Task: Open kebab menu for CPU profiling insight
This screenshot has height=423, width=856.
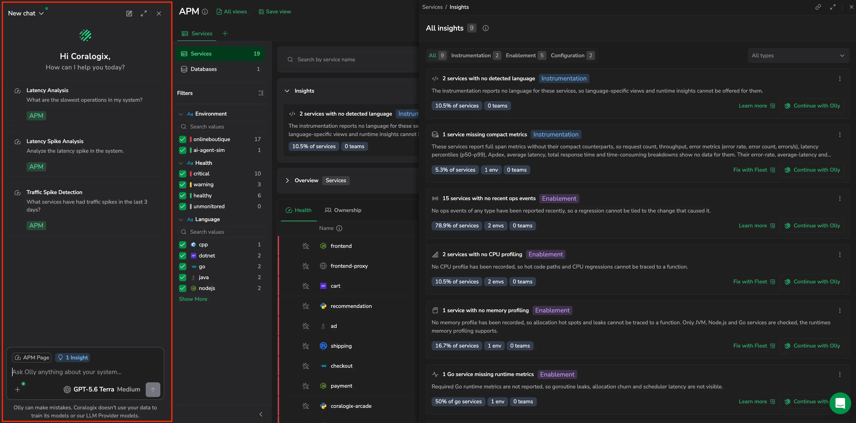Action: (x=840, y=254)
